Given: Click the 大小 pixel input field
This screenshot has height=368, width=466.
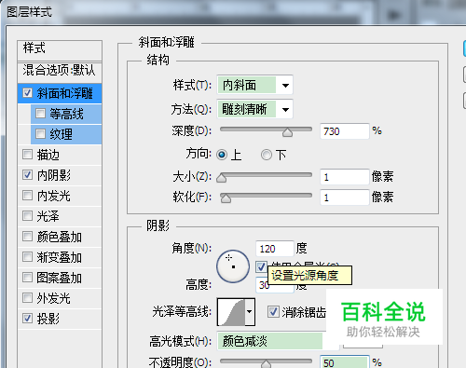Looking at the screenshot, I should click(345, 177).
